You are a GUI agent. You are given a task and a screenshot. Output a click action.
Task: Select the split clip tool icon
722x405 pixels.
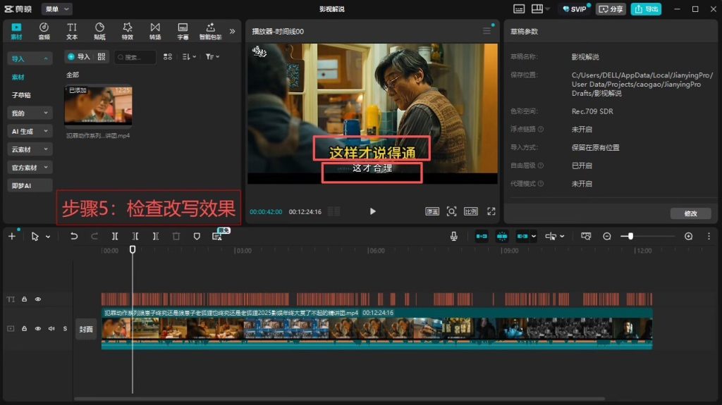click(115, 236)
